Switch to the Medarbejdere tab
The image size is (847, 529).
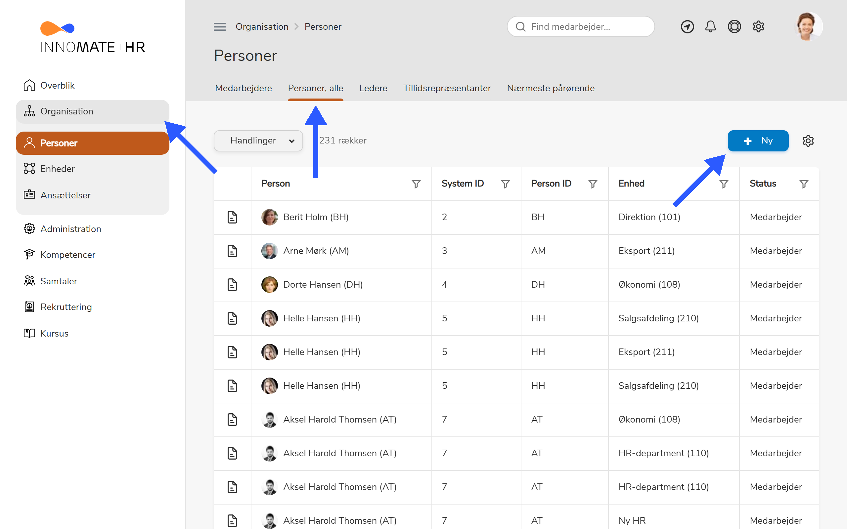[244, 88]
